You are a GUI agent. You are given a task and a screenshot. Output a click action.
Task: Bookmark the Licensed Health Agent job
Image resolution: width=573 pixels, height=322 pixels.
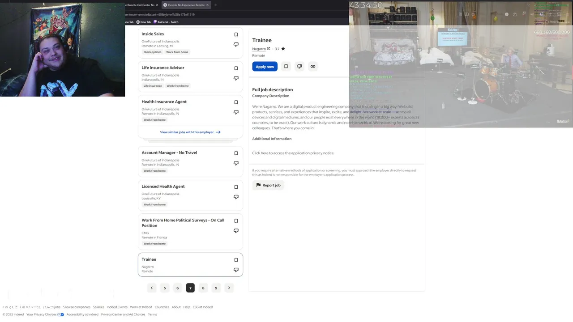pyautogui.click(x=236, y=187)
